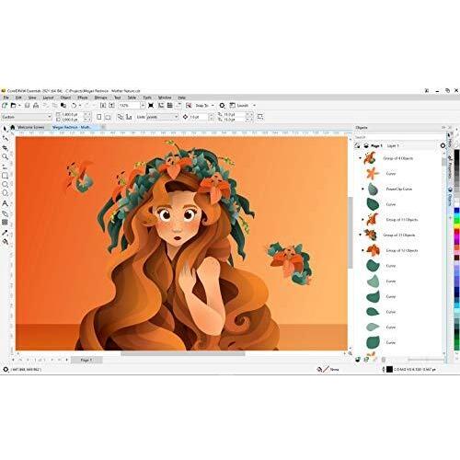Image resolution: width=460 pixels, height=460 pixels.
Task: Select the Interactive Fill tool
Action: 6,242
